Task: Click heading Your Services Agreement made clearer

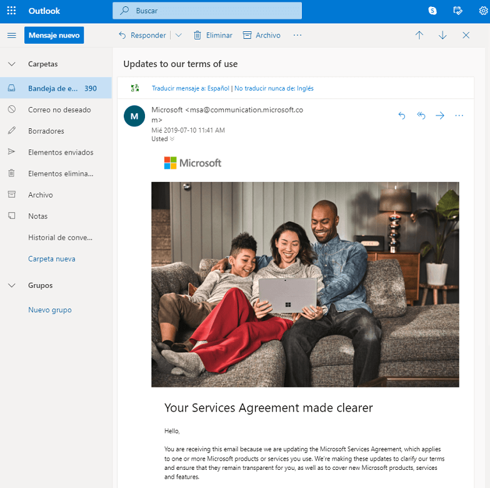Action: (x=269, y=408)
